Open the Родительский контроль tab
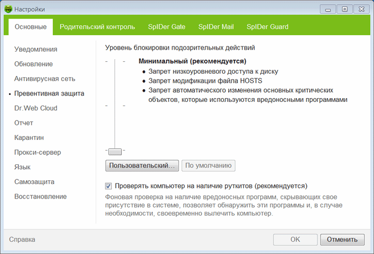Viewport: 374px width, 254px height. coord(97,27)
